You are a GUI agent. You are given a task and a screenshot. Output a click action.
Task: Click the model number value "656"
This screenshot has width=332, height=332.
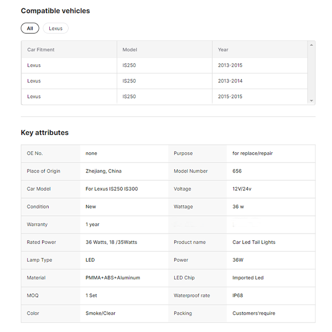point(237,172)
